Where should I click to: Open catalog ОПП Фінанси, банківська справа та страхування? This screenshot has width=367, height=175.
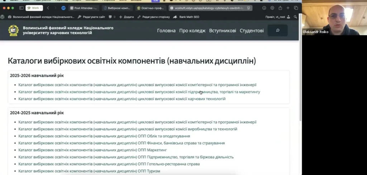click(x=121, y=143)
